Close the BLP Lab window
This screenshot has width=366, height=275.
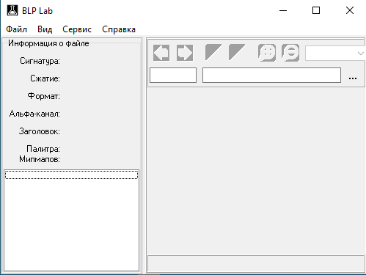click(x=350, y=10)
